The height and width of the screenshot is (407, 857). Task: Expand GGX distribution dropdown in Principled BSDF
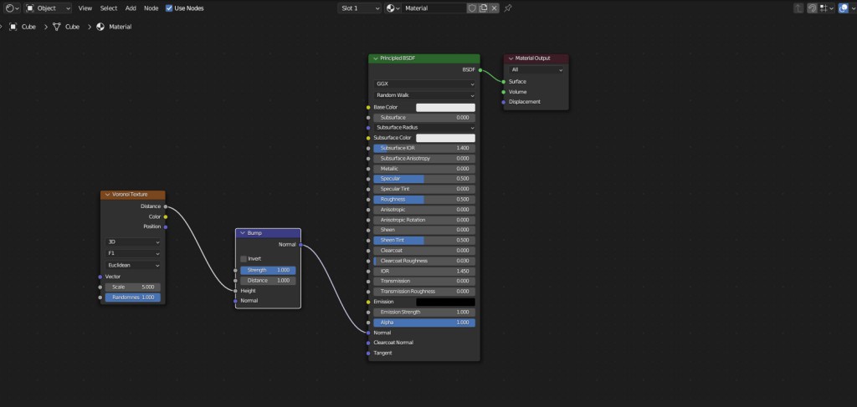(424, 84)
